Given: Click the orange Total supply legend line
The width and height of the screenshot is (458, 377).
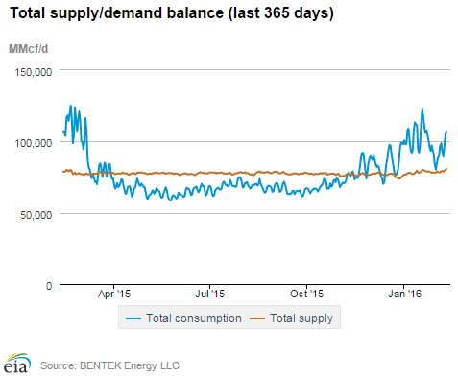Looking at the screenshot, I should pos(257,318).
